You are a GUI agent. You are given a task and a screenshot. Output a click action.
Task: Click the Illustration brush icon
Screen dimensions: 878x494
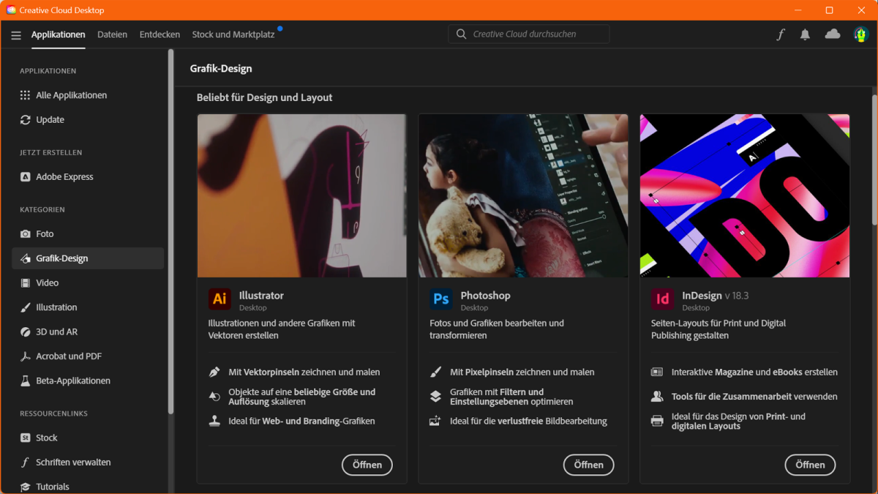click(x=26, y=307)
